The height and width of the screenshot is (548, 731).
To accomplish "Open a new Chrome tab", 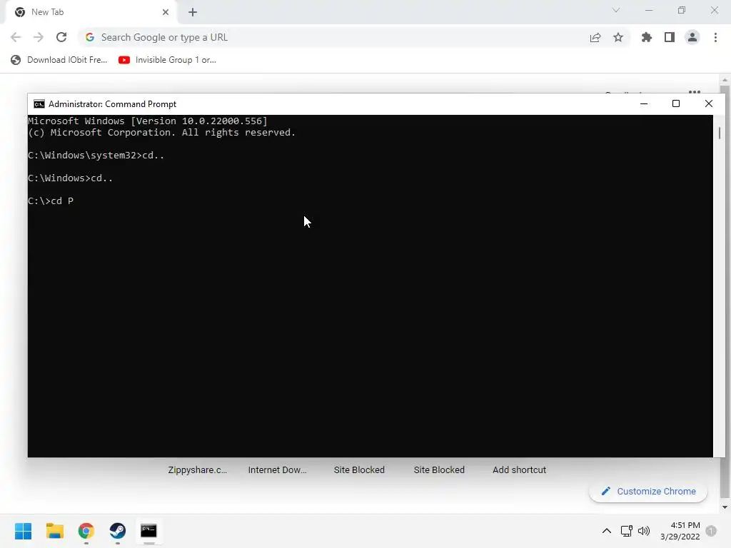I will pos(193,12).
